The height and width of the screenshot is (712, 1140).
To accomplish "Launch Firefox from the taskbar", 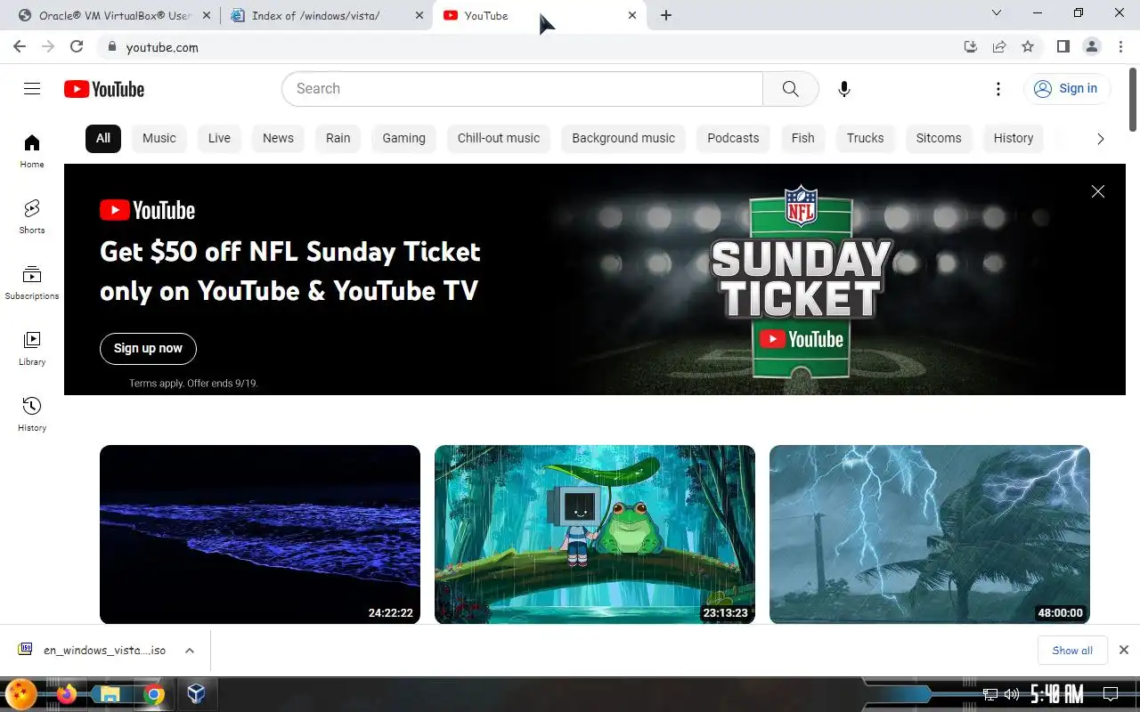I will [67, 694].
